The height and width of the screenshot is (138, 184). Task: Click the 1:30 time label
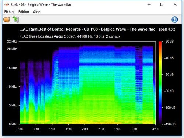click(68, 129)
